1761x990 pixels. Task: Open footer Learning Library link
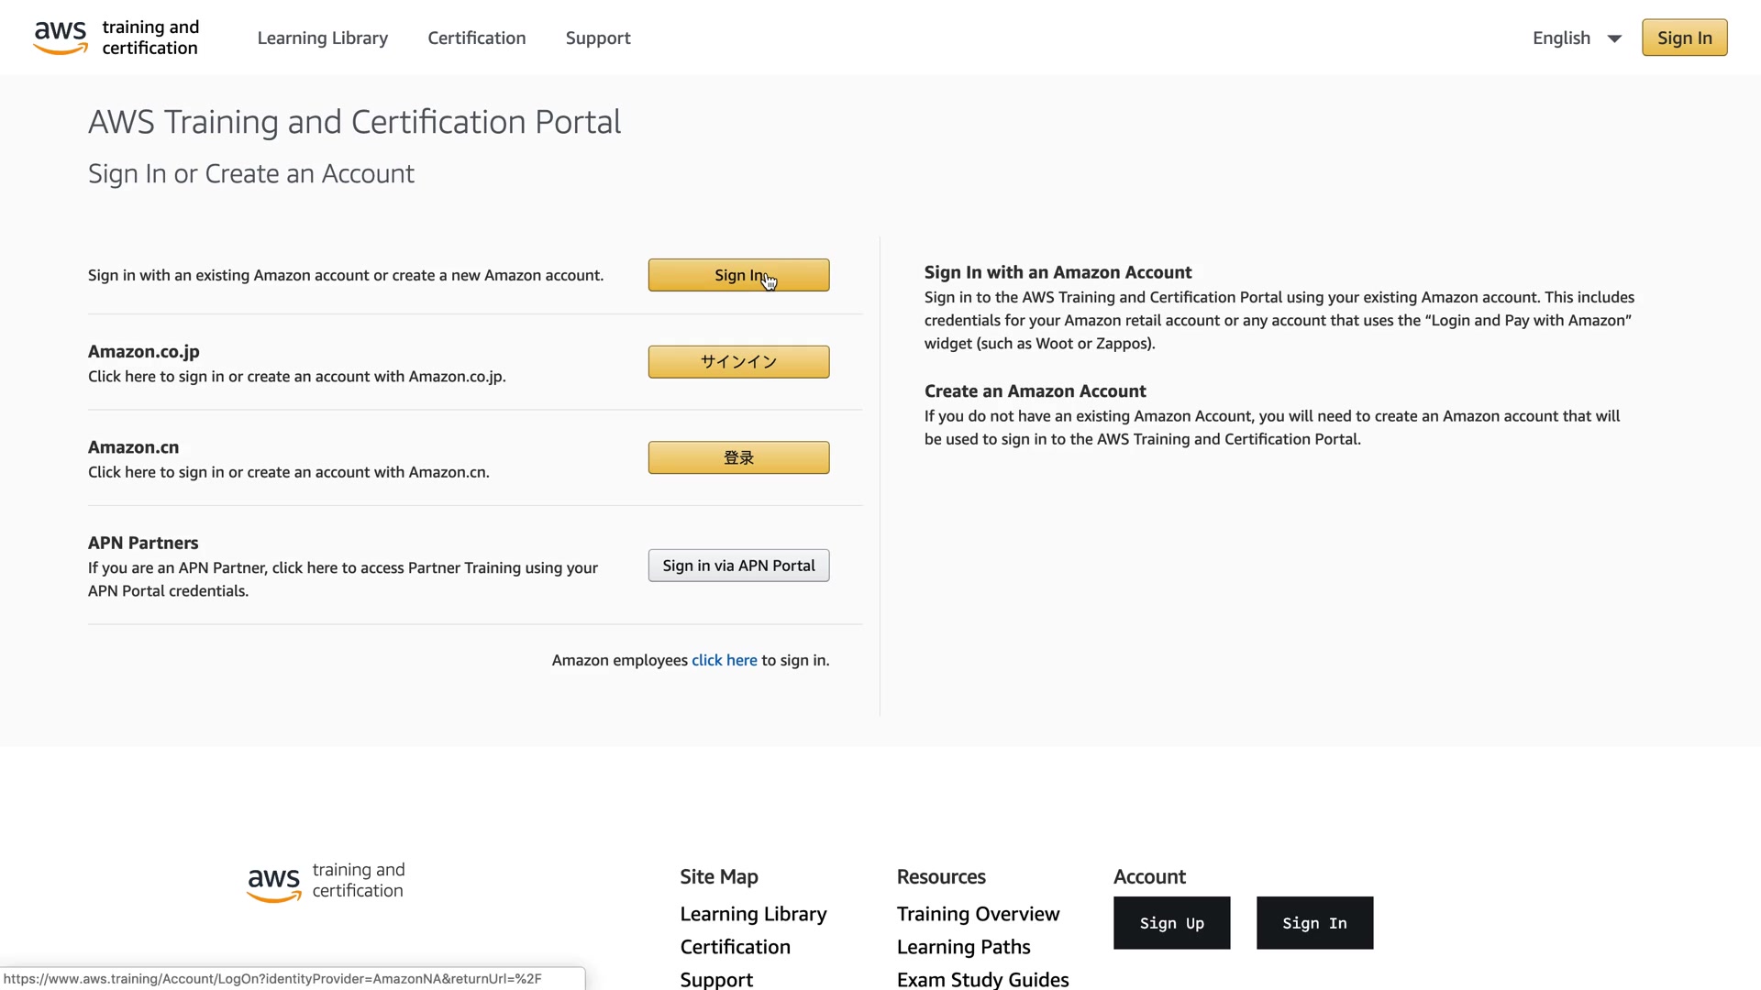753,914
